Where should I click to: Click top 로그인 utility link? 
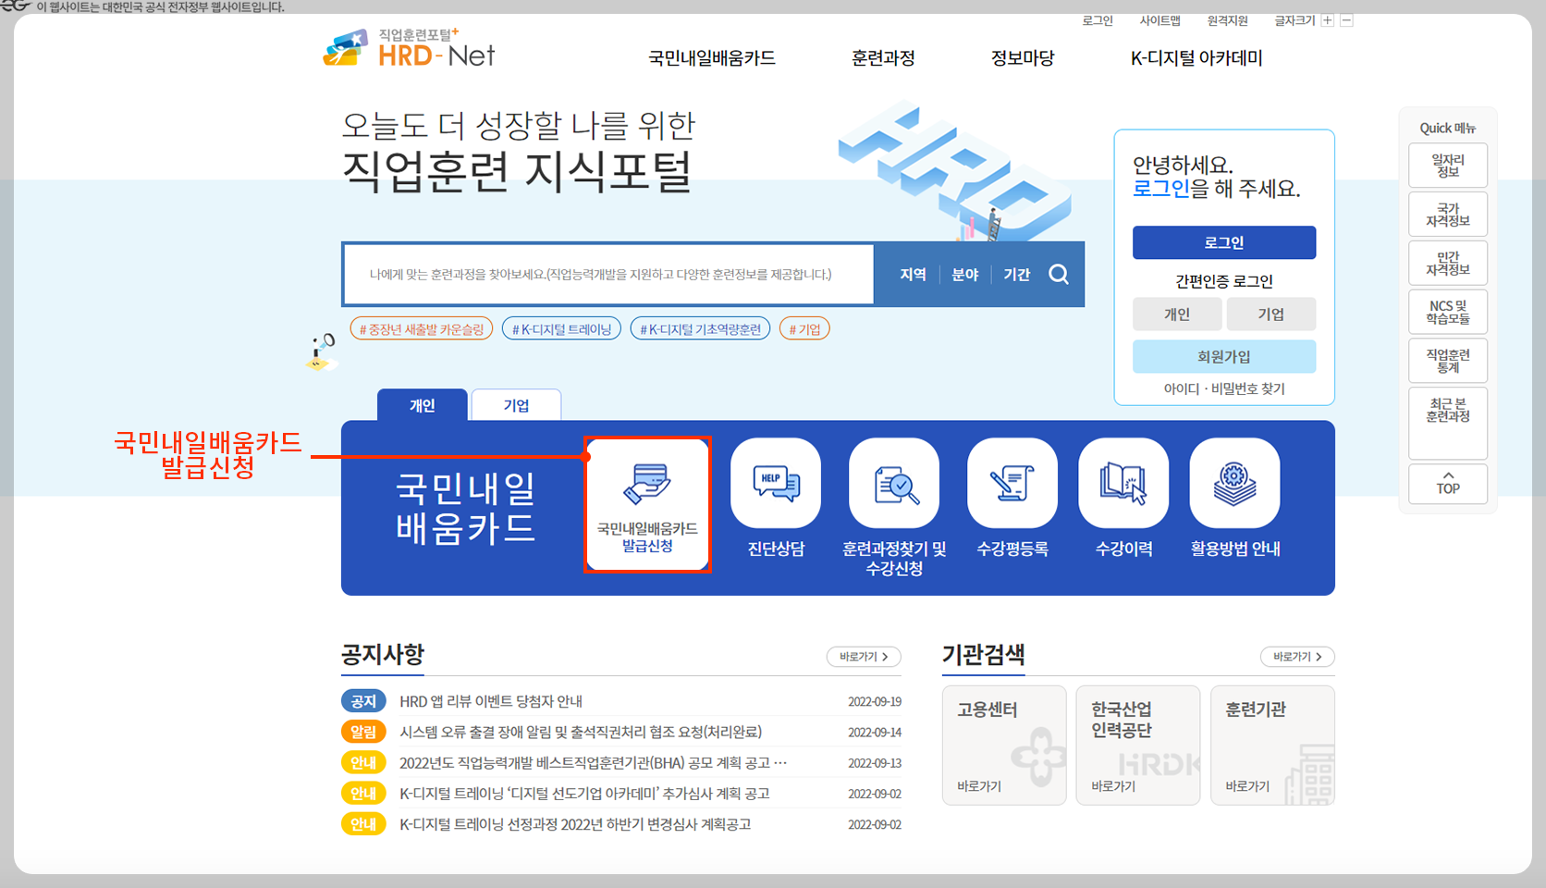tap(1098, 20)
